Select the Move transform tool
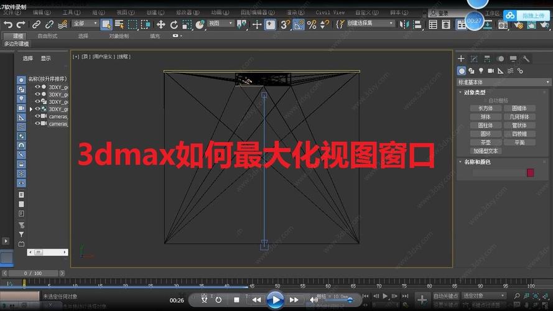The image size is (553, 311). click(x=160, y=24)
